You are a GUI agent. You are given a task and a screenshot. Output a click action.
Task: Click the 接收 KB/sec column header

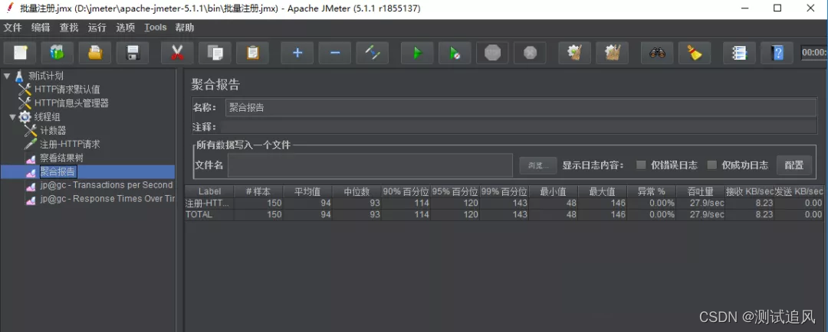(x=750, y=191)
